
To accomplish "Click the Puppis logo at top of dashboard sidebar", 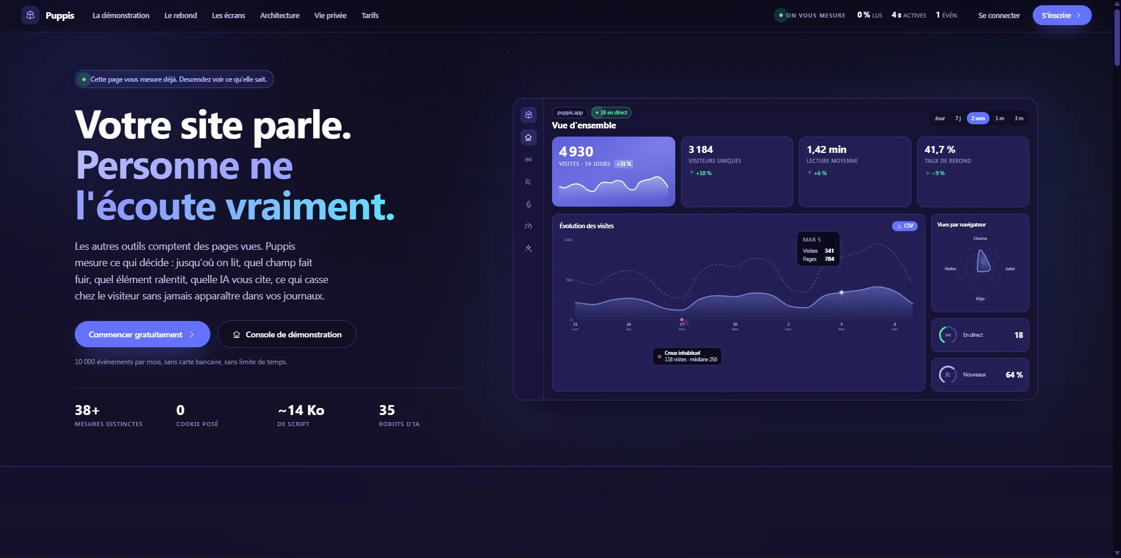I will [x=528, y=114].
